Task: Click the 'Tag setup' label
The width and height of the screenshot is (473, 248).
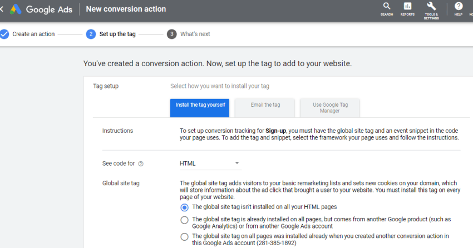Action: 106,86
